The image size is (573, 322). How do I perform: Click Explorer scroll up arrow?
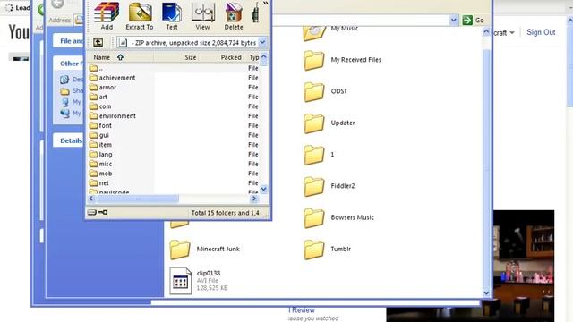click(x=486, y=32)
